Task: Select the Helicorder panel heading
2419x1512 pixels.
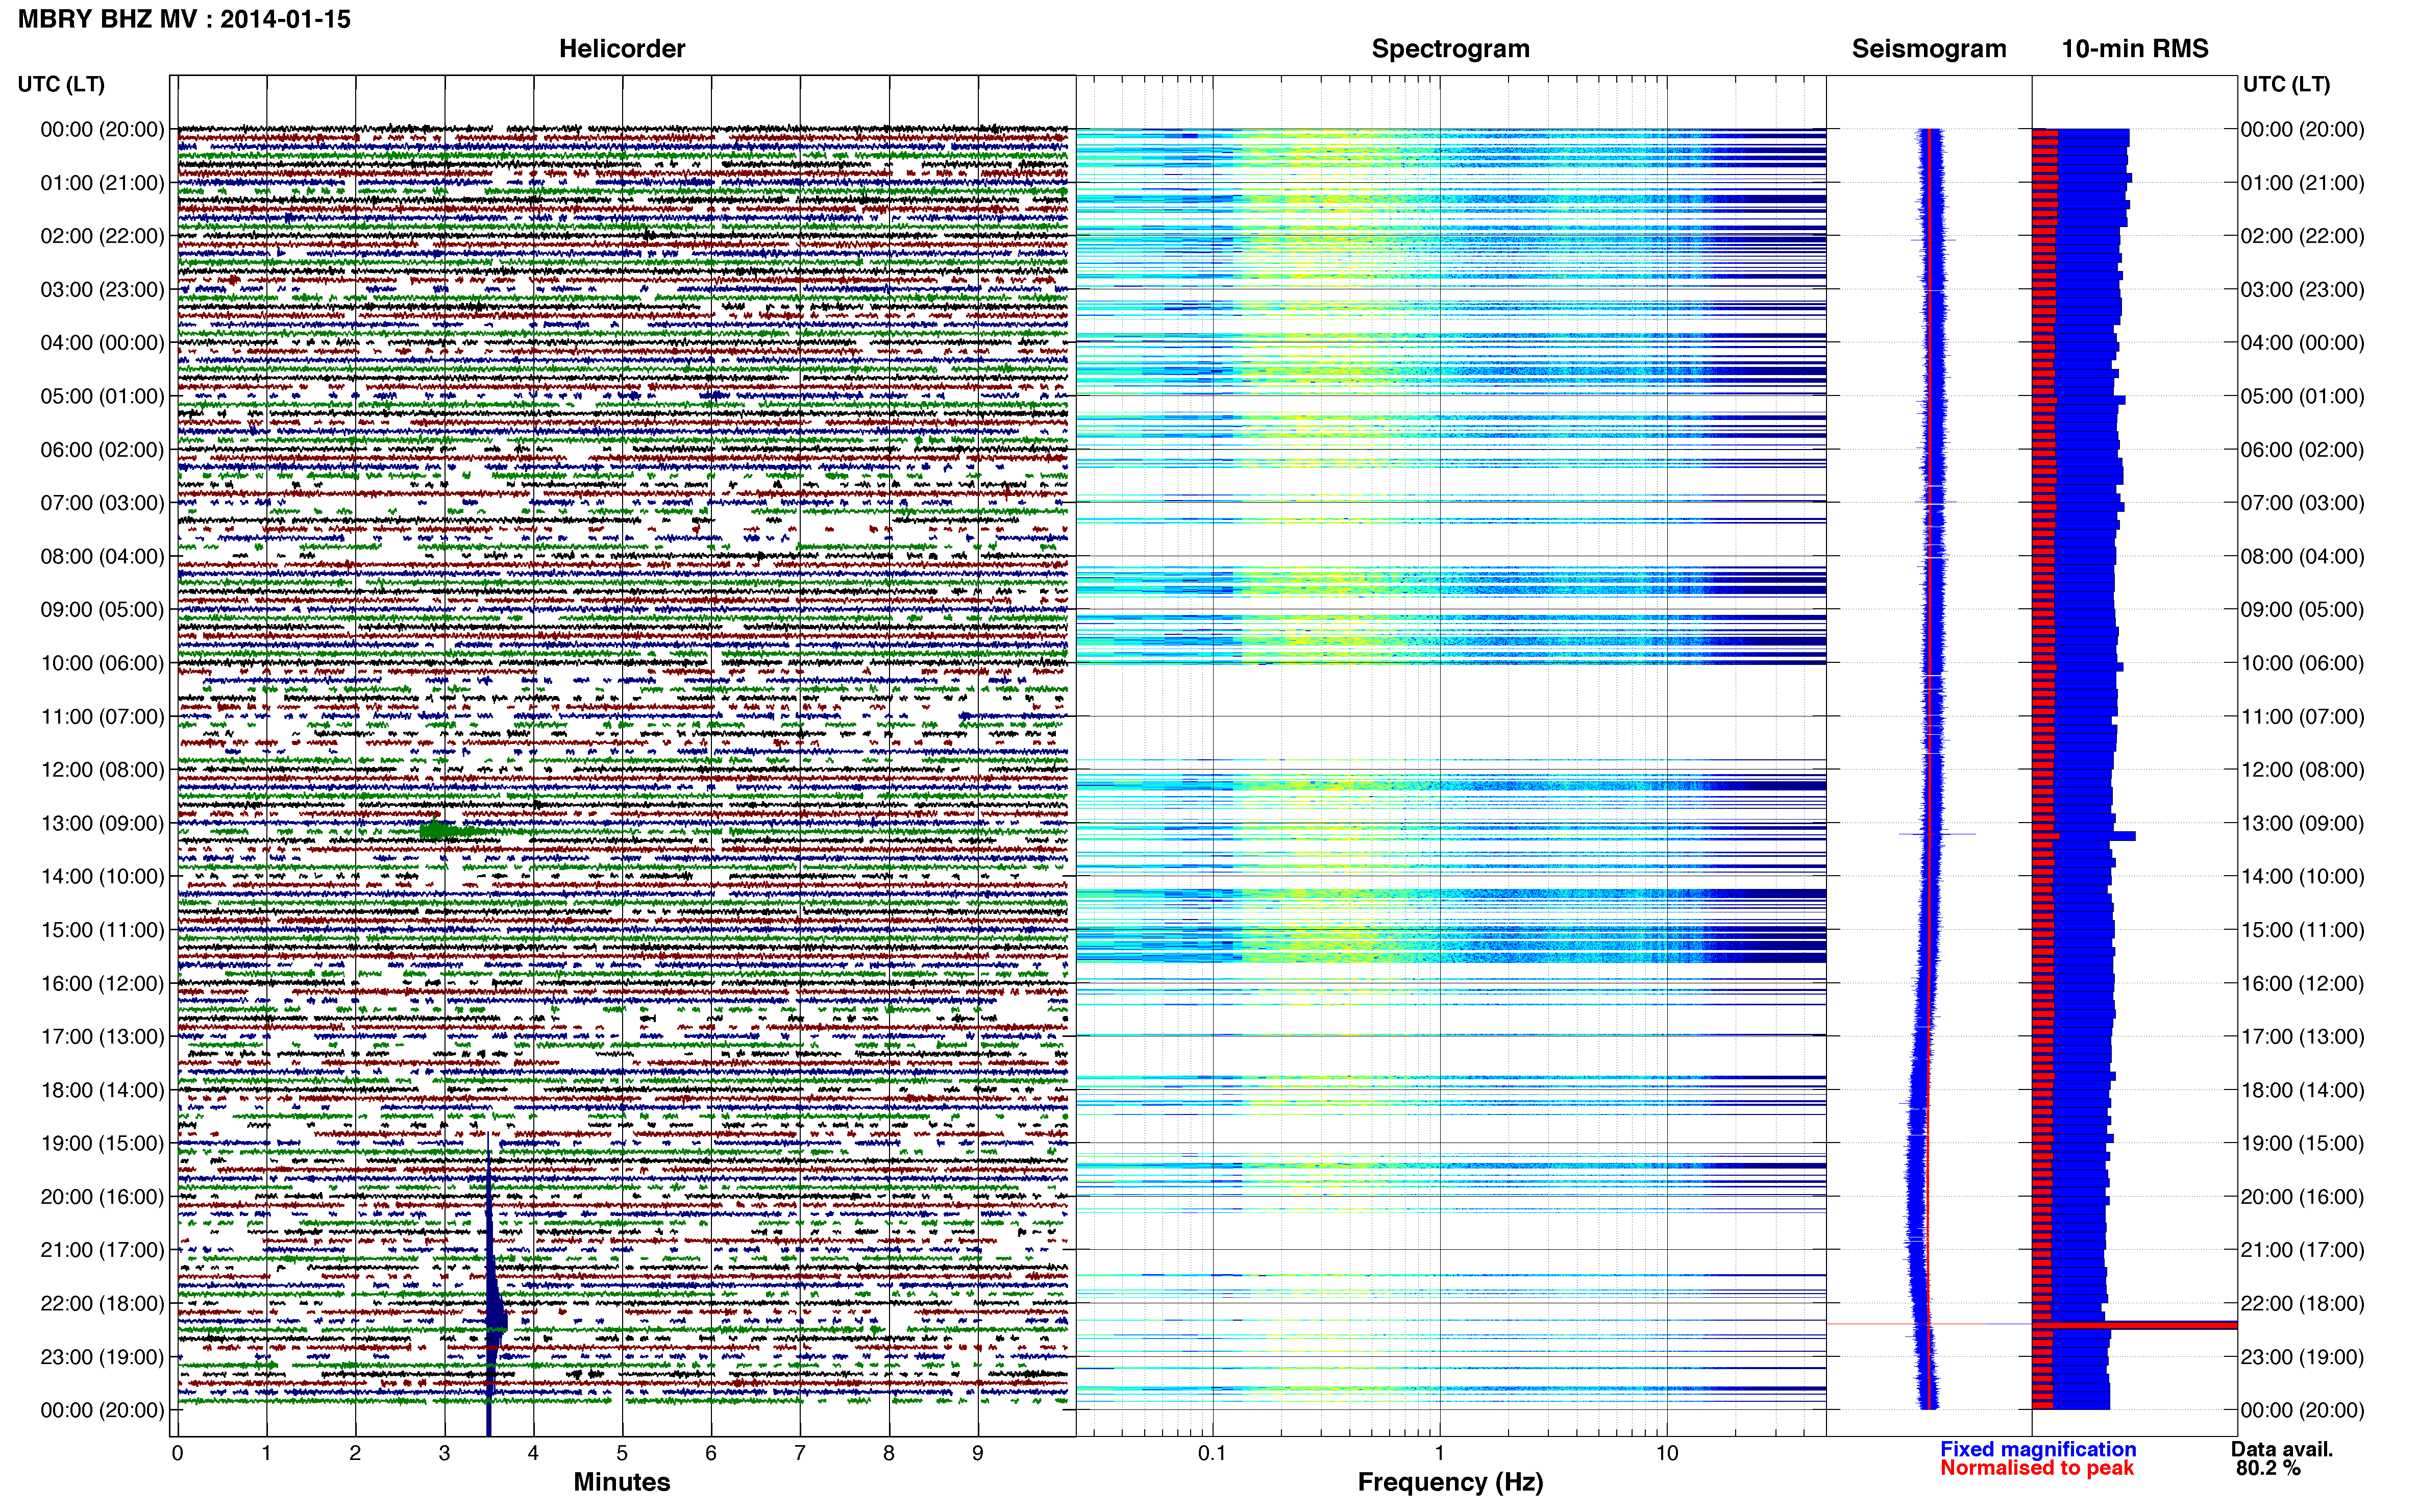Action: point(622,48)
